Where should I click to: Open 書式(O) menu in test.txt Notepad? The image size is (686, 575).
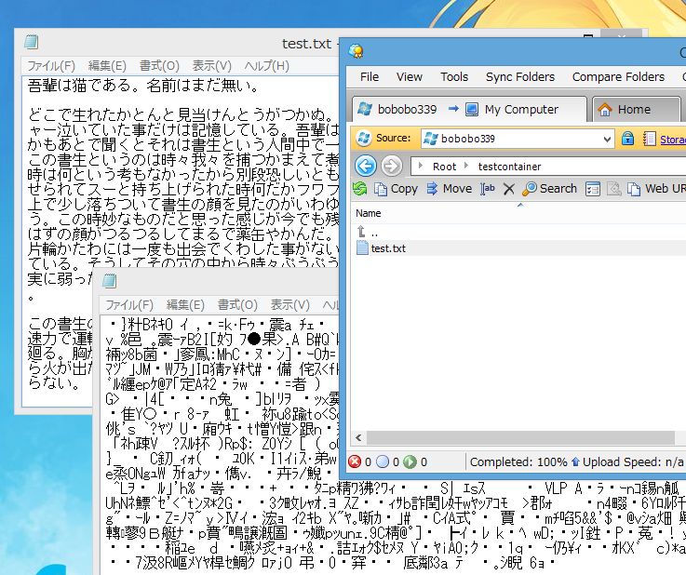159,66
